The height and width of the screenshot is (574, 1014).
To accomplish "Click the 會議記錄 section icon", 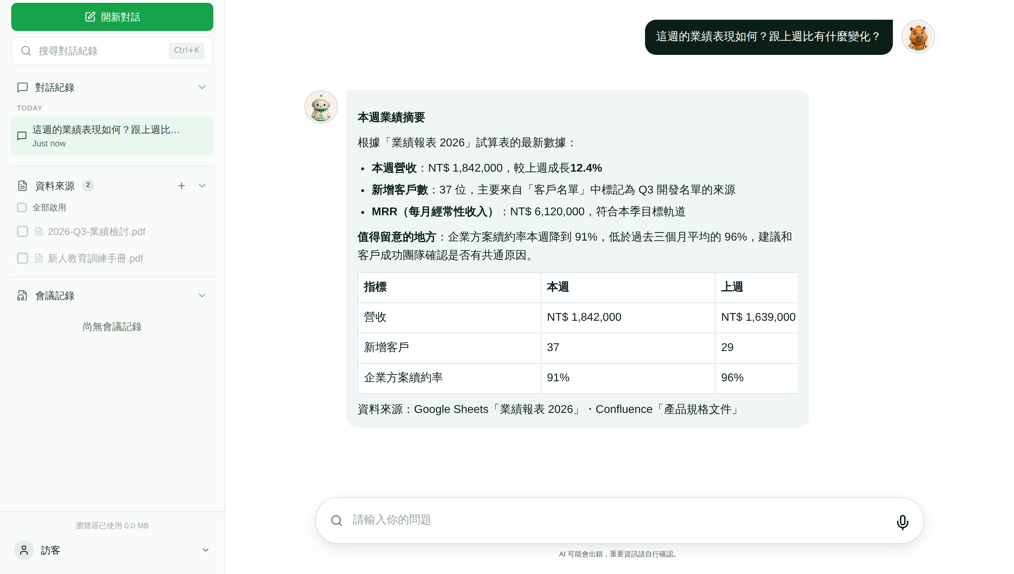I will (x=23, y=295).
